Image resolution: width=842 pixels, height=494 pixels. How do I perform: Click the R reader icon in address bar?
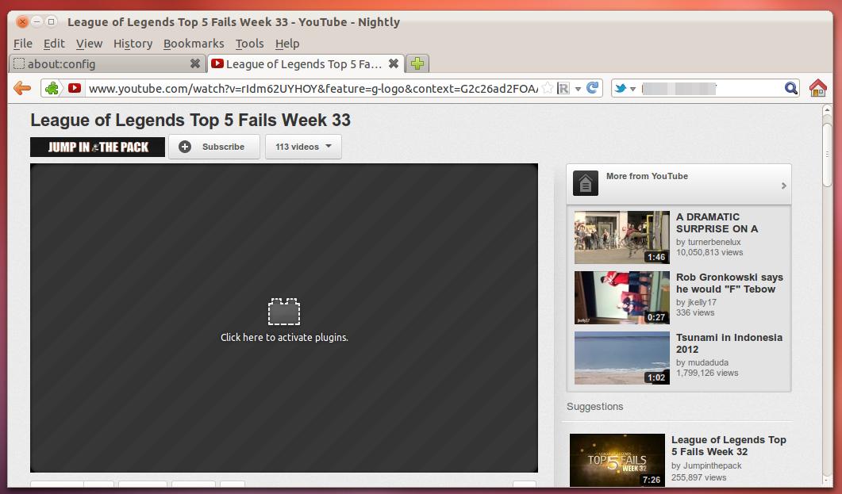point(563,88)
